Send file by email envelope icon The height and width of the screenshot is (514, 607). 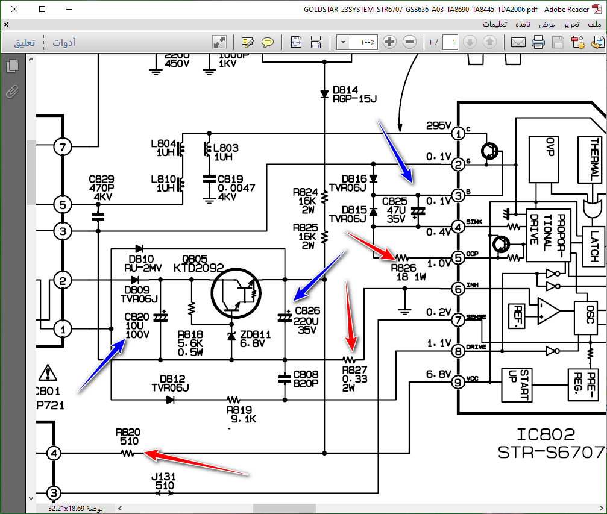coord(518,42)
